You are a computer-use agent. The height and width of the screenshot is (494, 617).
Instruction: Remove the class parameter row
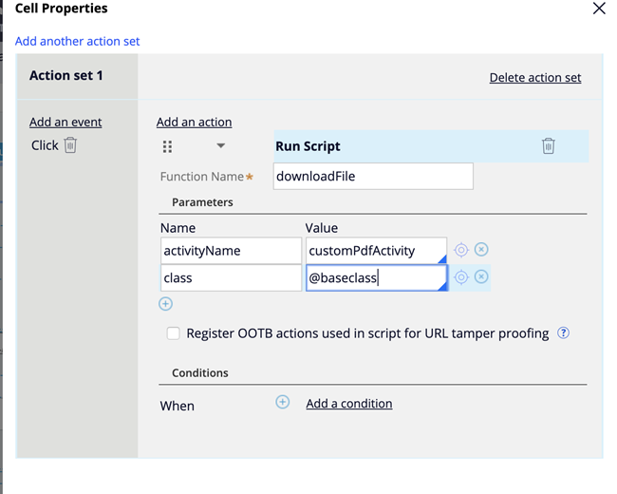[x=481, y=277]
